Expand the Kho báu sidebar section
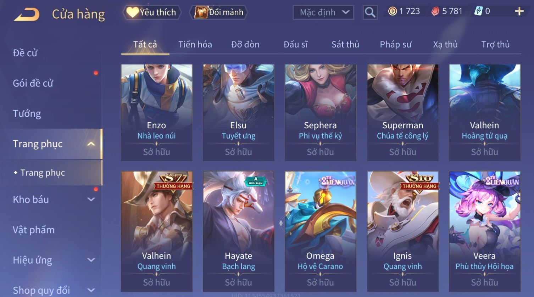This screenshot has height=297, width=534. (91, 200)
